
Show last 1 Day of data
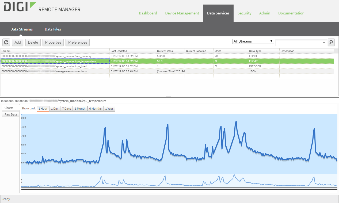(55, 109)
